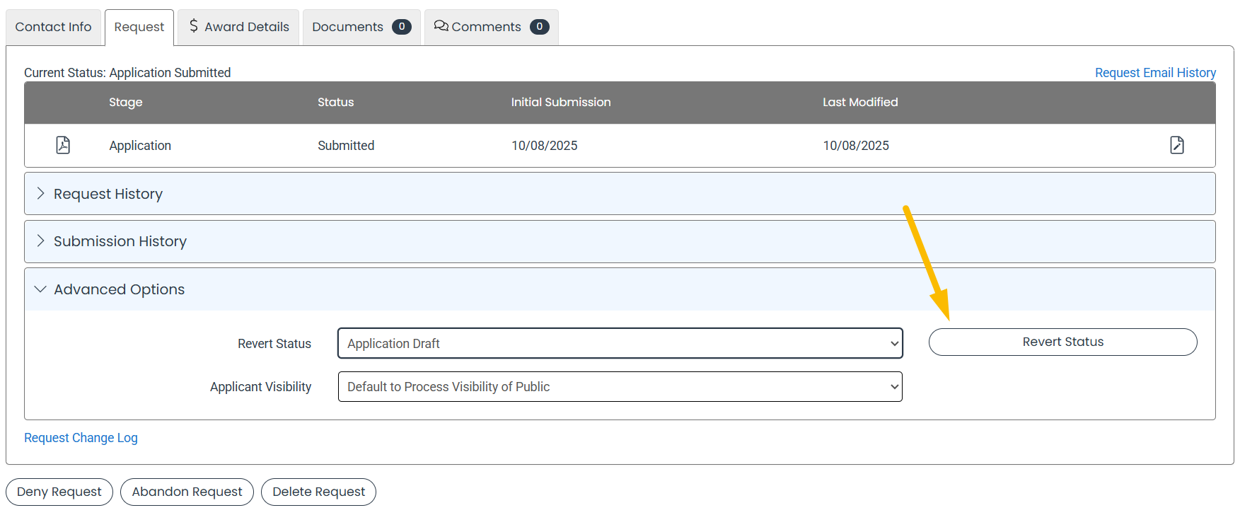This screenshot has width=1240, height=515.
Task: Click the Submission History section title
Action: click(120, 241)
